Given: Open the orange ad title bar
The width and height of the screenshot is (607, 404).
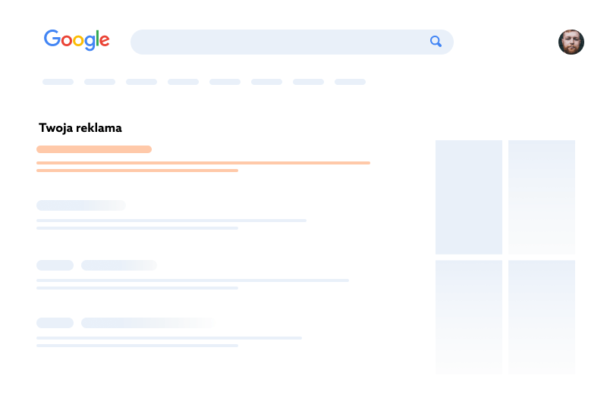Looking at the screenshot, I should [x=94, y=149].
